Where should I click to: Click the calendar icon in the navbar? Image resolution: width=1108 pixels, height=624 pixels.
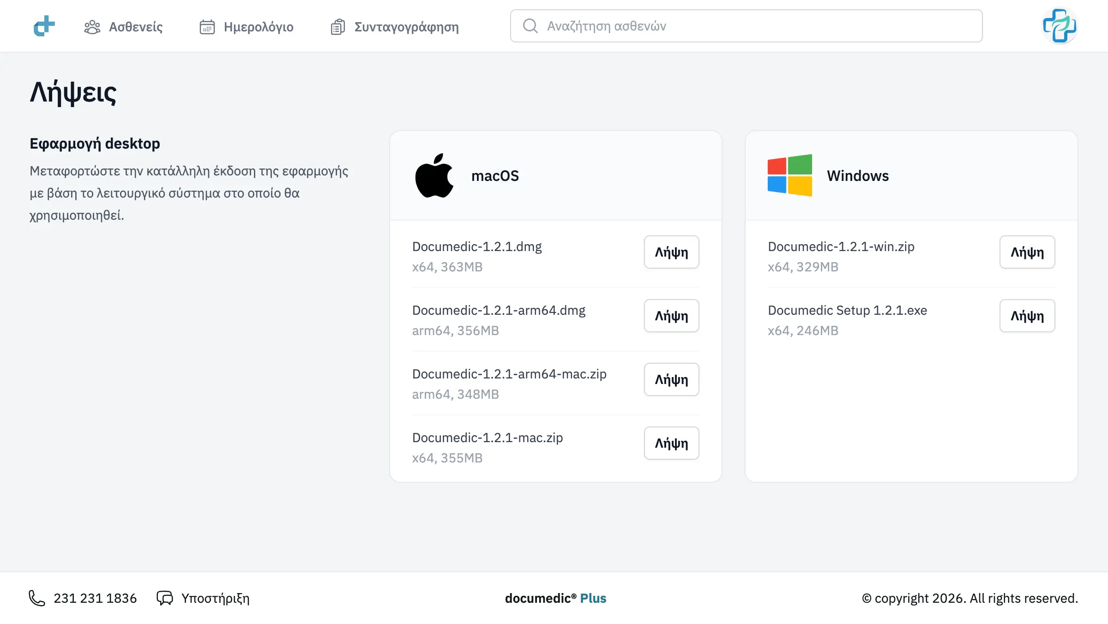pyautogui.click(x=207, y=27)
